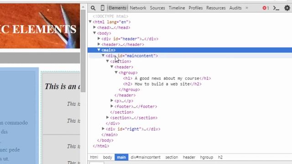
Task: Select the closing hgroup tag line
Action: 129,90
